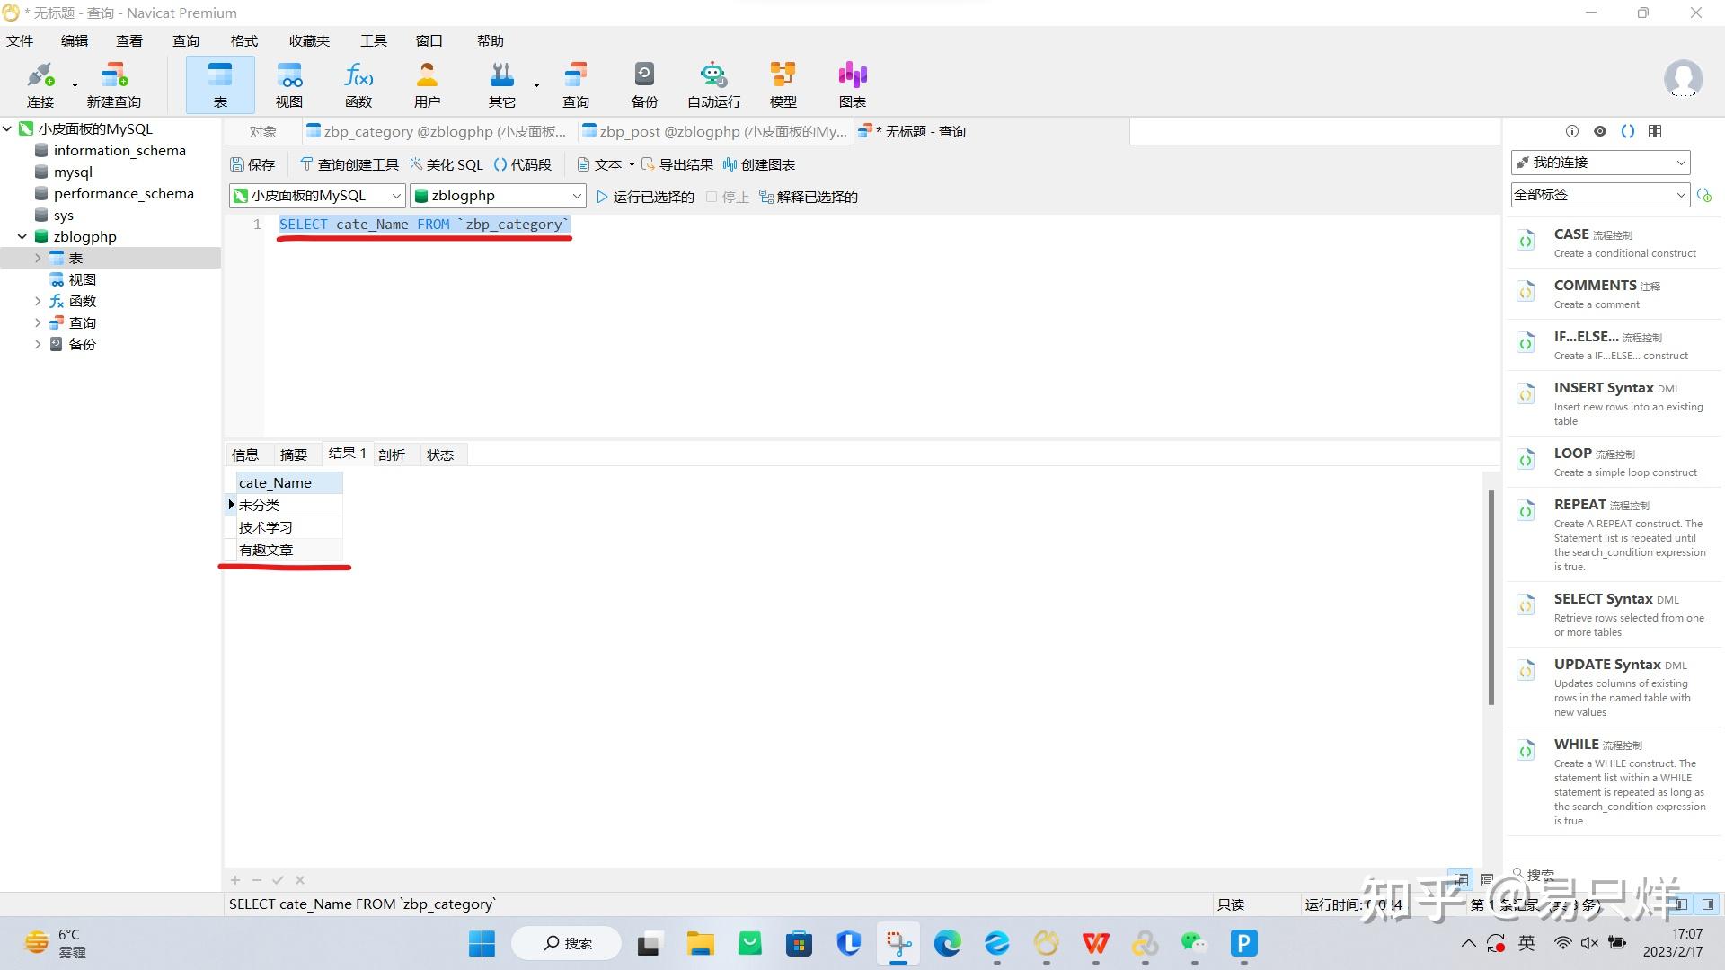Open the View objects toolbar icon
This screenshot has width=1725, height=970.
tap(289, 84)
